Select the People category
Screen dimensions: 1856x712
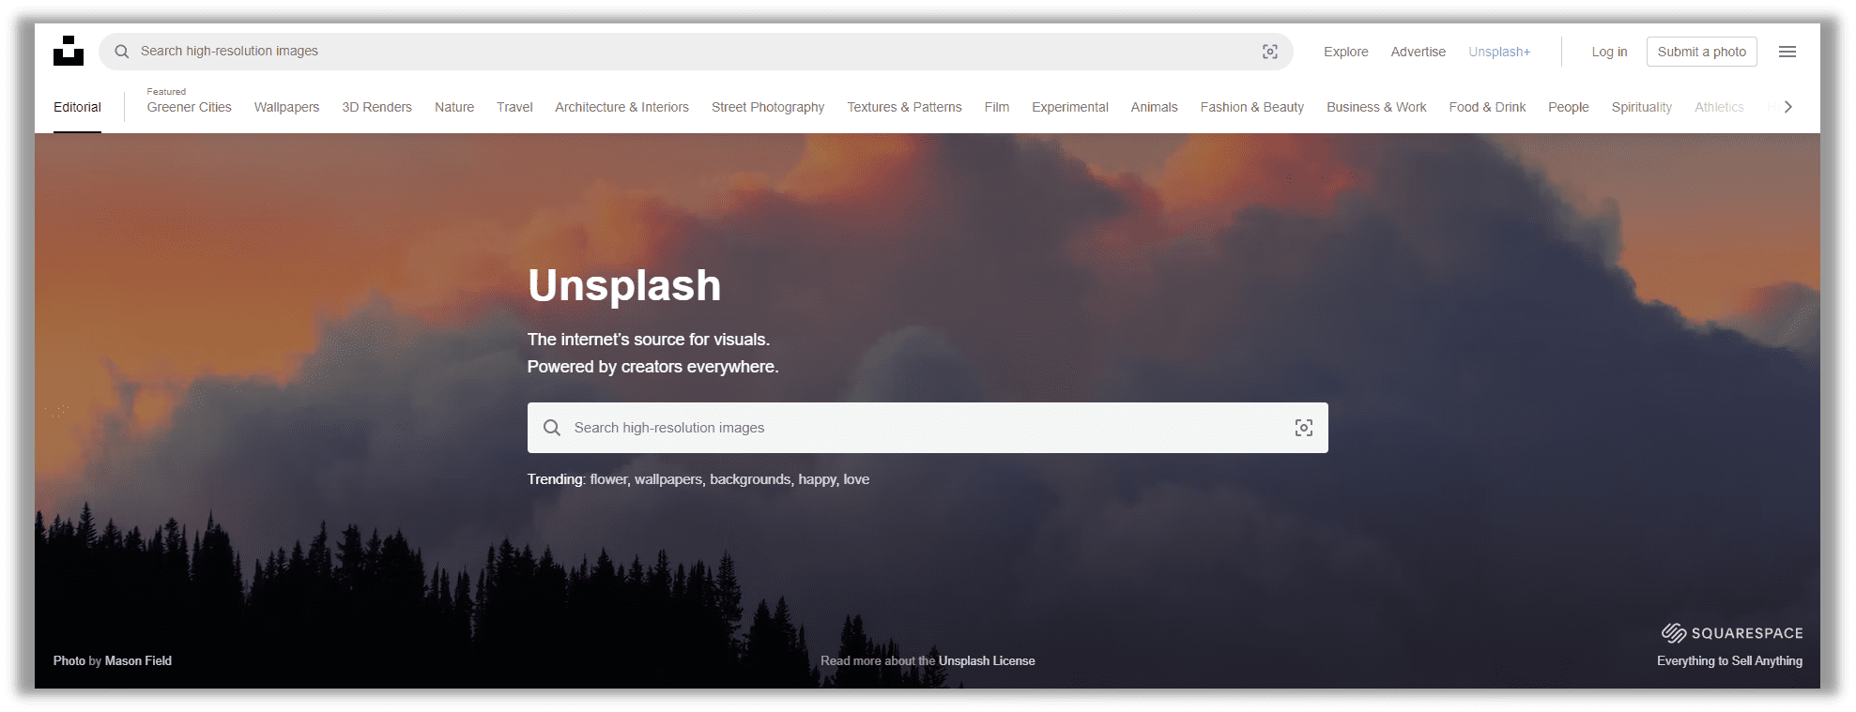coord(1569,107)
